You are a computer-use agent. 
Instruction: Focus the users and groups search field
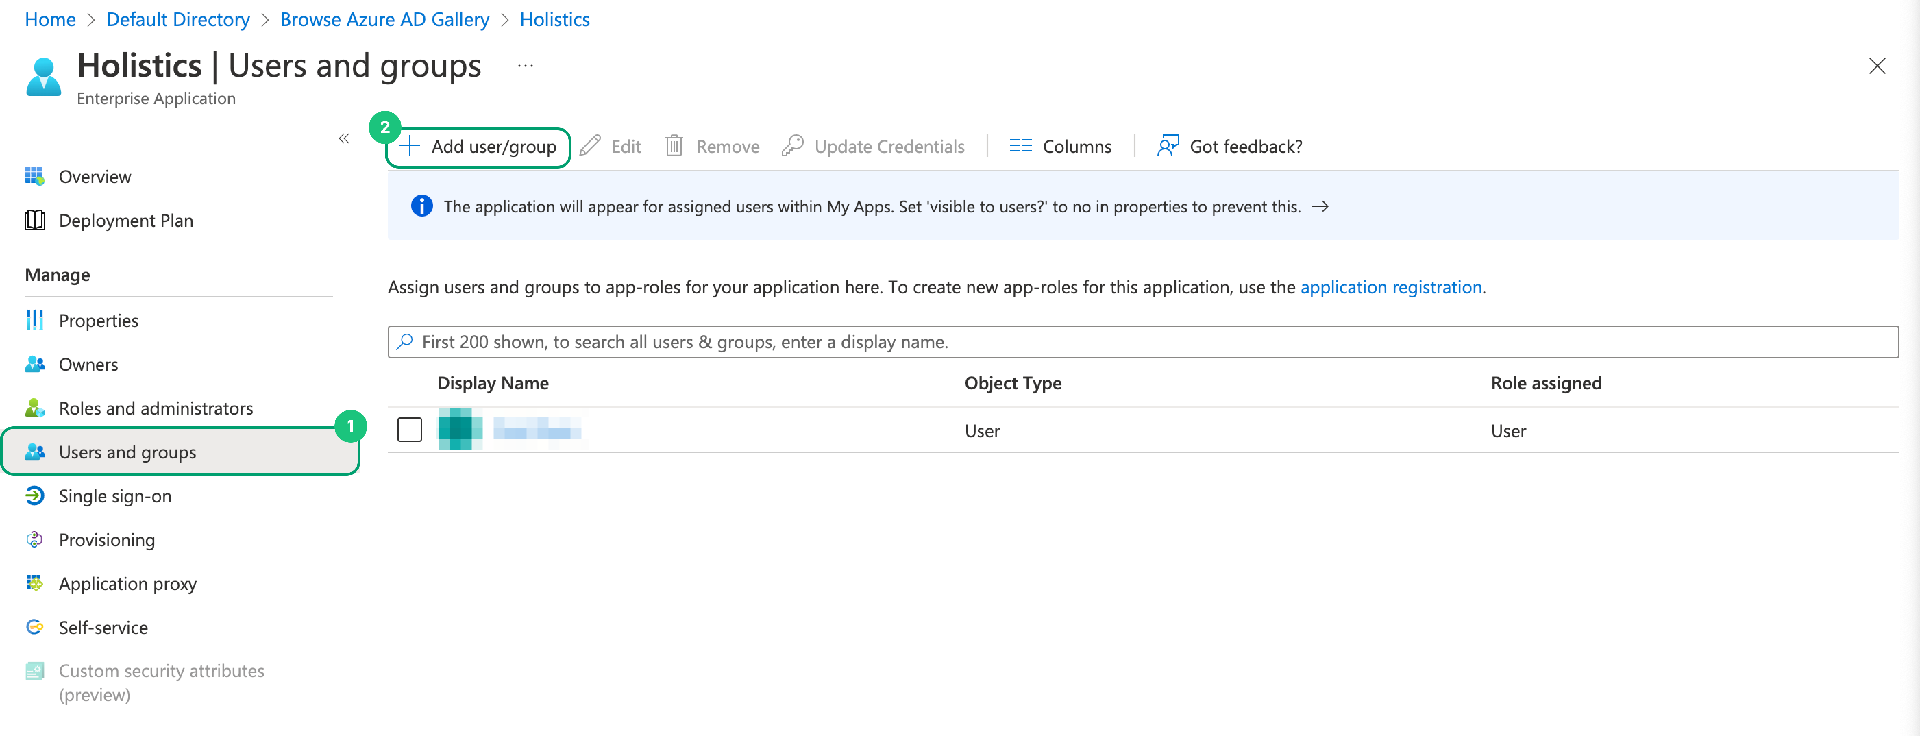(x=1143, y=342)
